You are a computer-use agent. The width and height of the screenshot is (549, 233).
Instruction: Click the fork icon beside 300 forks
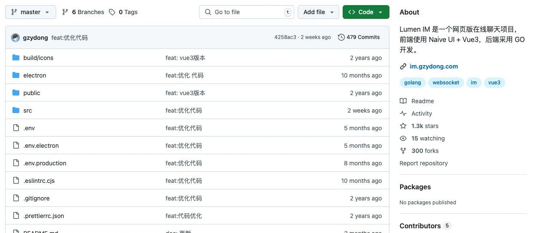(x=403, y=151)
